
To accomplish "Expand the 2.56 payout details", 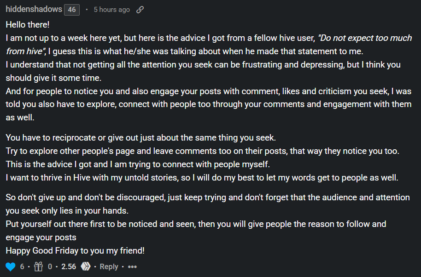I will pyautogui.click(x=69, y=266).
